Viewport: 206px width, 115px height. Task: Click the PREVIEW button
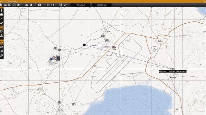coord(80,5)
